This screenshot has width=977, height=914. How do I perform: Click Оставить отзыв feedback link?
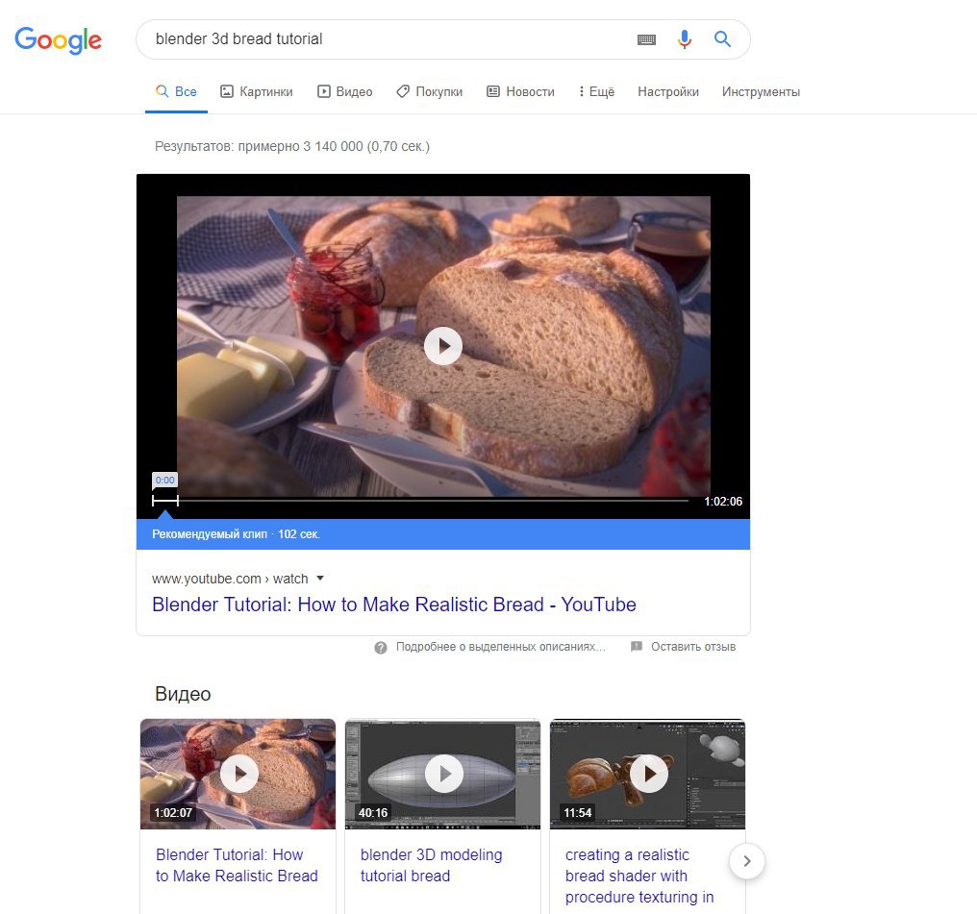[693, 647]
